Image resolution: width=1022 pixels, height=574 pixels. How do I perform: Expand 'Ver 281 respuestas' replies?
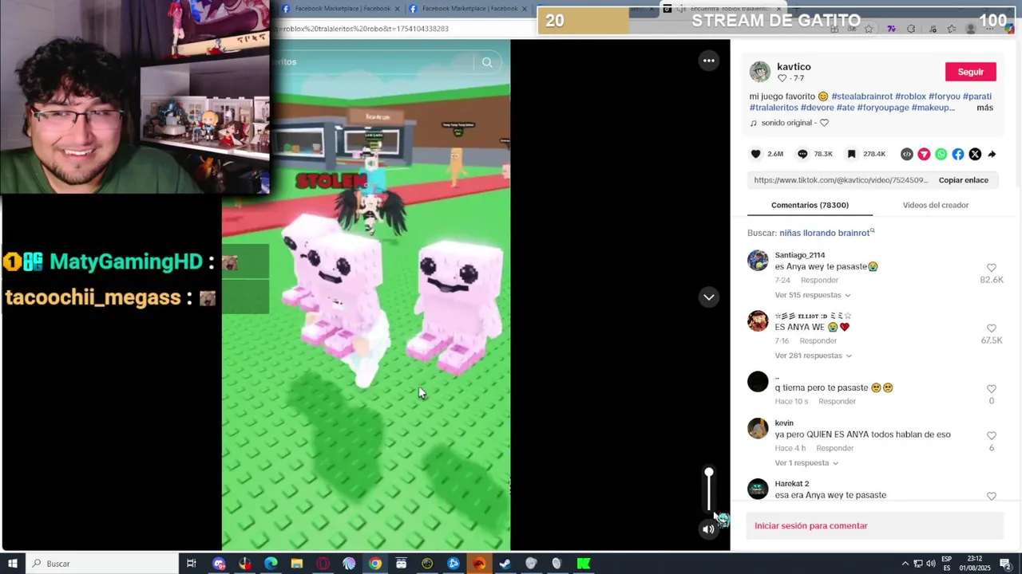point(813,356)
